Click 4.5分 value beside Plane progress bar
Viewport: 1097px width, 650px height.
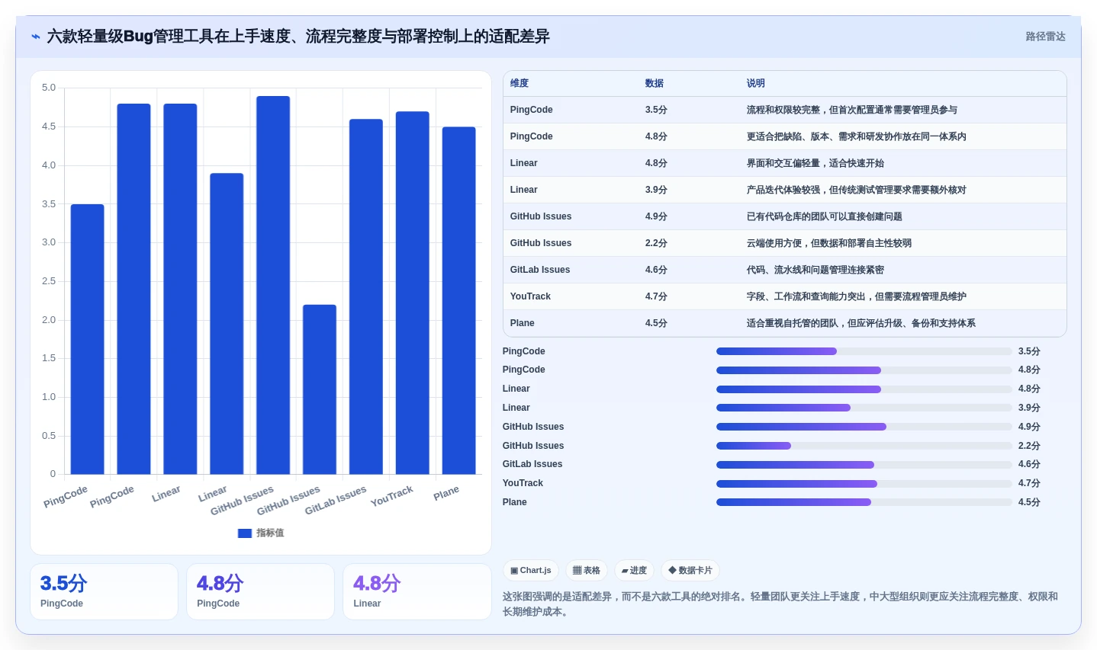tap(1029, 502)
